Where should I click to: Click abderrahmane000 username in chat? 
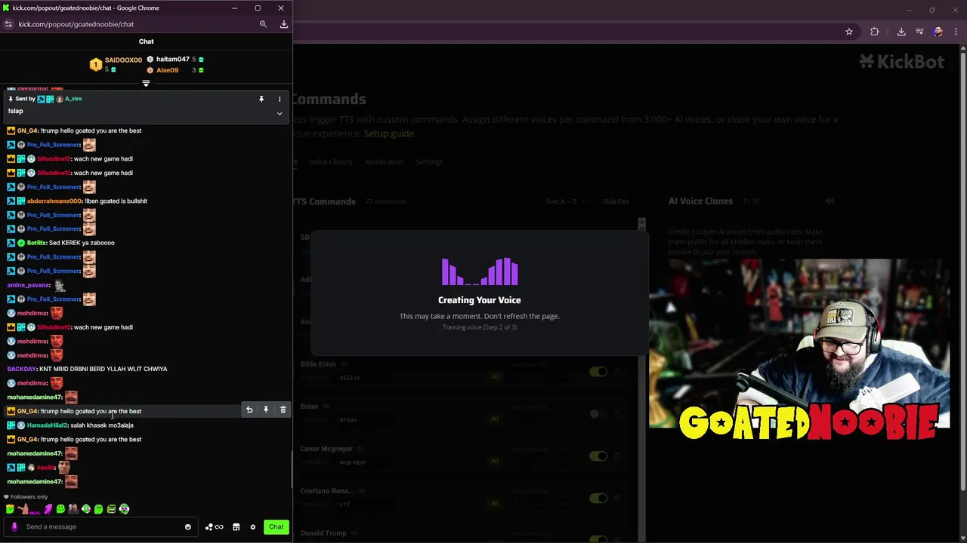pyautogui.click(x=54, y=201)
